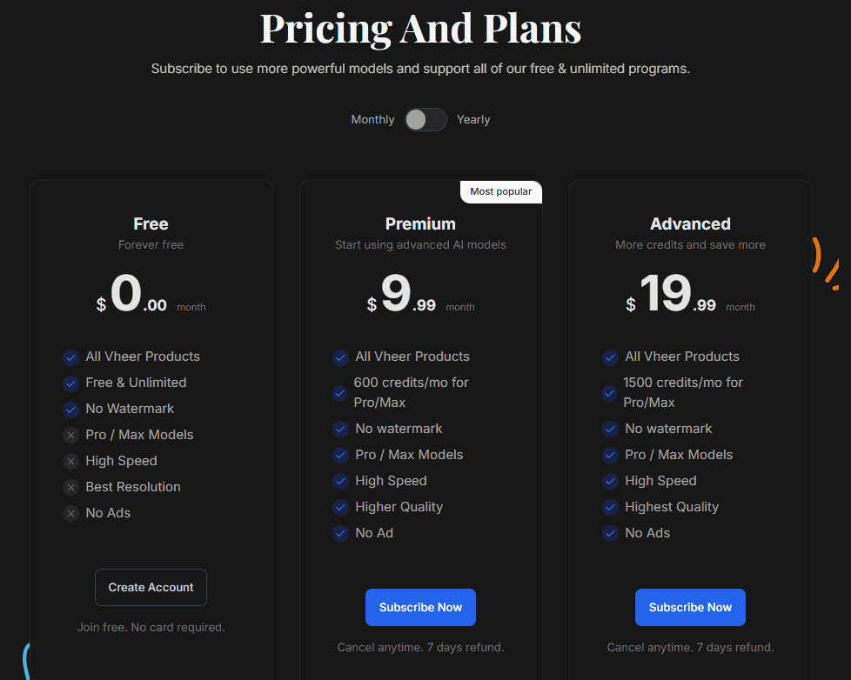Image resolution: width=851 pixels, height=680 pixels.
Task: Click the Advanced plan title
Action: point(690,223)
